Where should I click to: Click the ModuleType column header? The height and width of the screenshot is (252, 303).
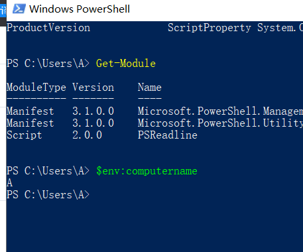(x=36, y=88)
